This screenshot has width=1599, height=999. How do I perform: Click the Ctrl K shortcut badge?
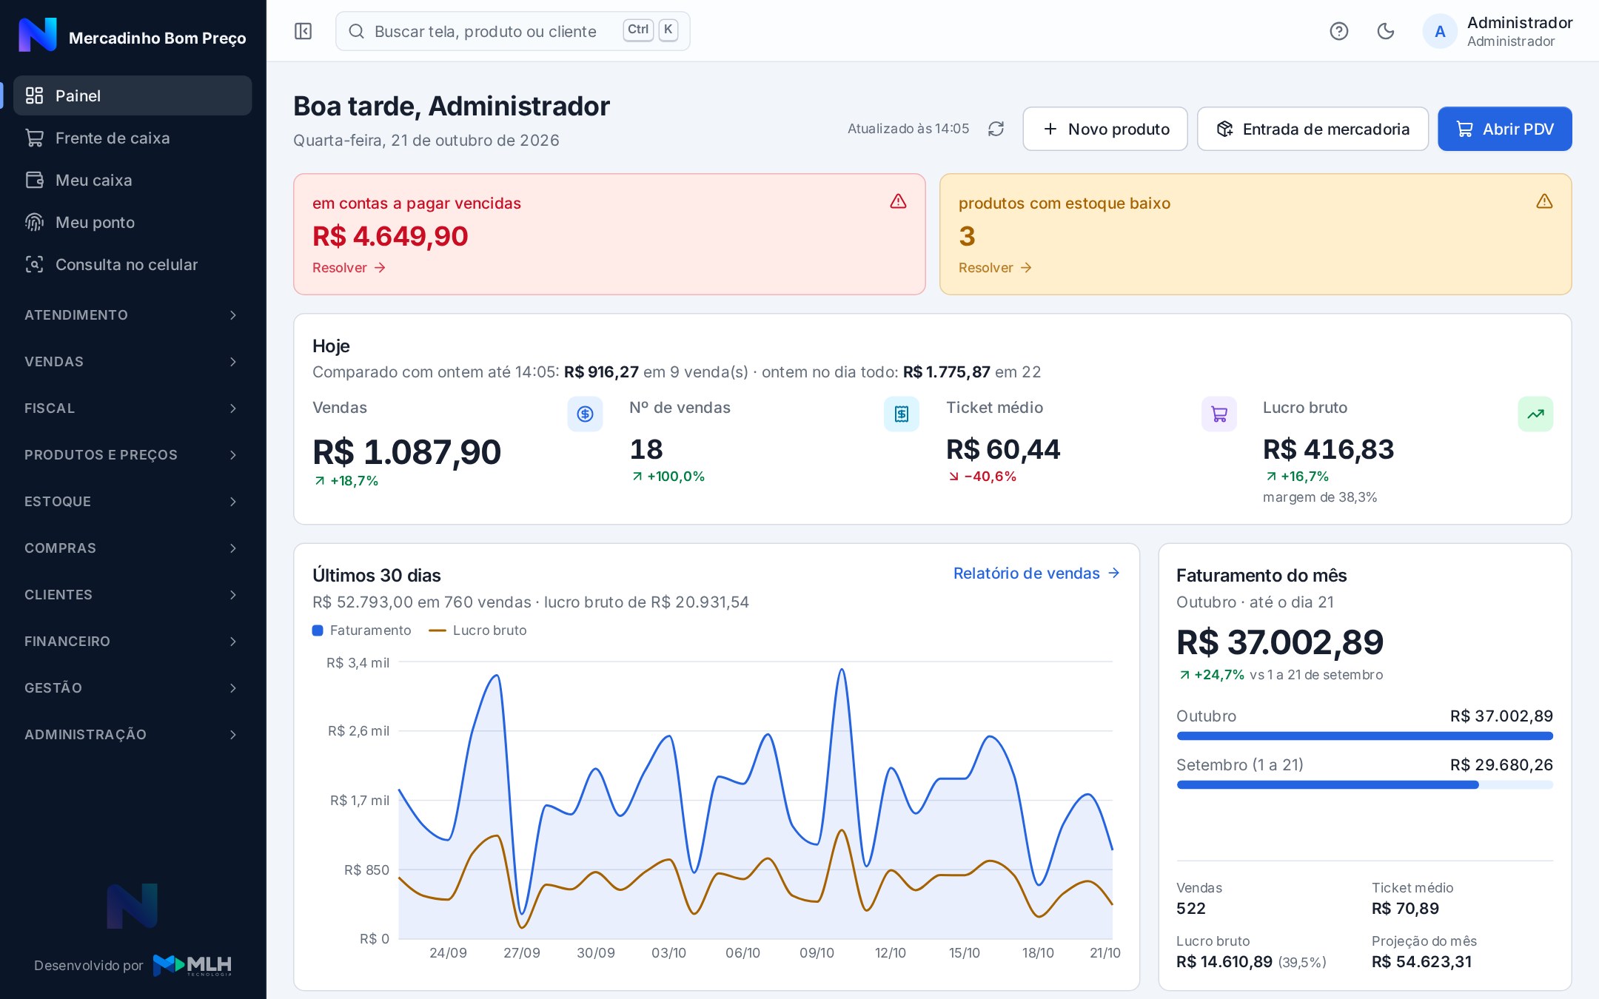coord(650,30)
